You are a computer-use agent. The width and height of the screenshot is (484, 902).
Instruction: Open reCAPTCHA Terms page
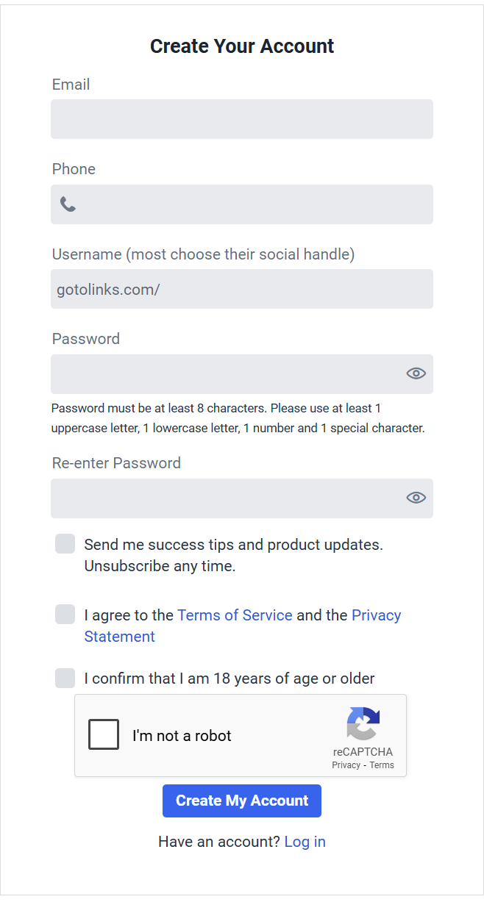click(x=382, y=765)
